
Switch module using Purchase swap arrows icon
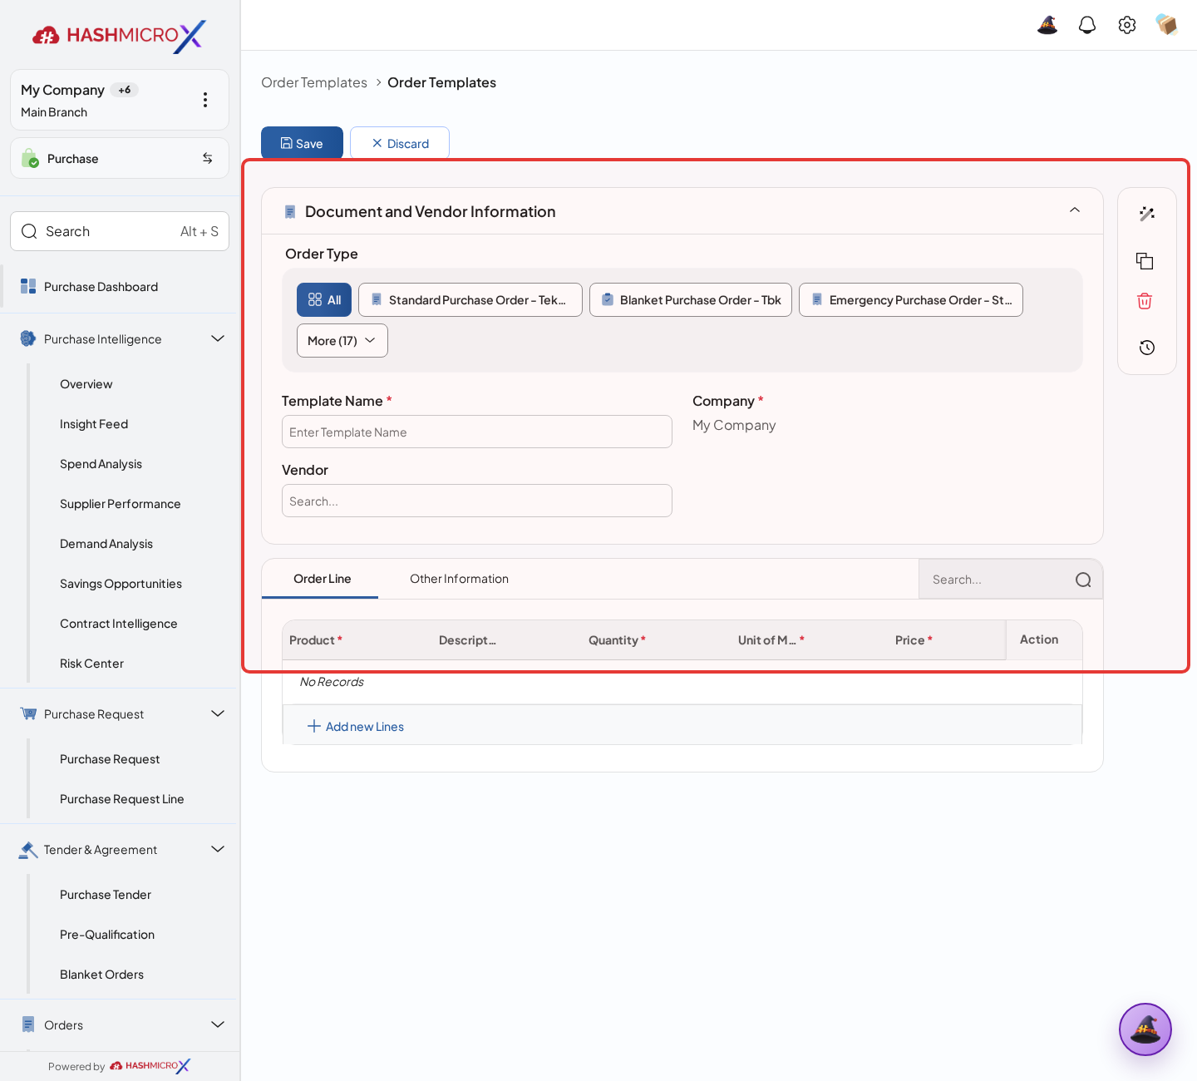[208, 158]
